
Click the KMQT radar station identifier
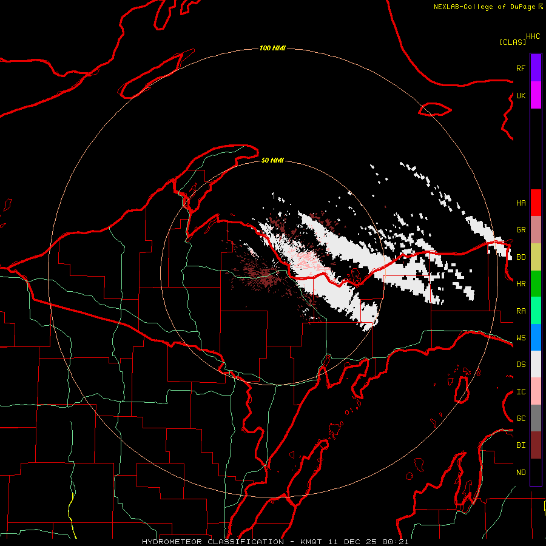pos(311,542)
